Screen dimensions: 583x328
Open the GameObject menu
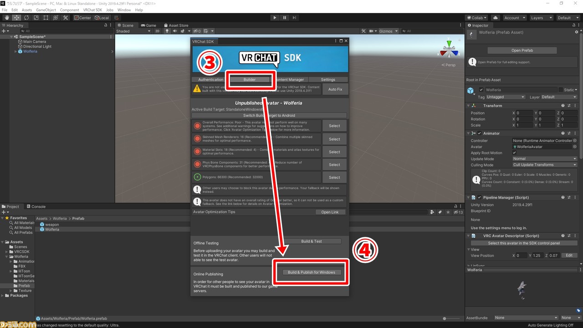tap(46, 10)
